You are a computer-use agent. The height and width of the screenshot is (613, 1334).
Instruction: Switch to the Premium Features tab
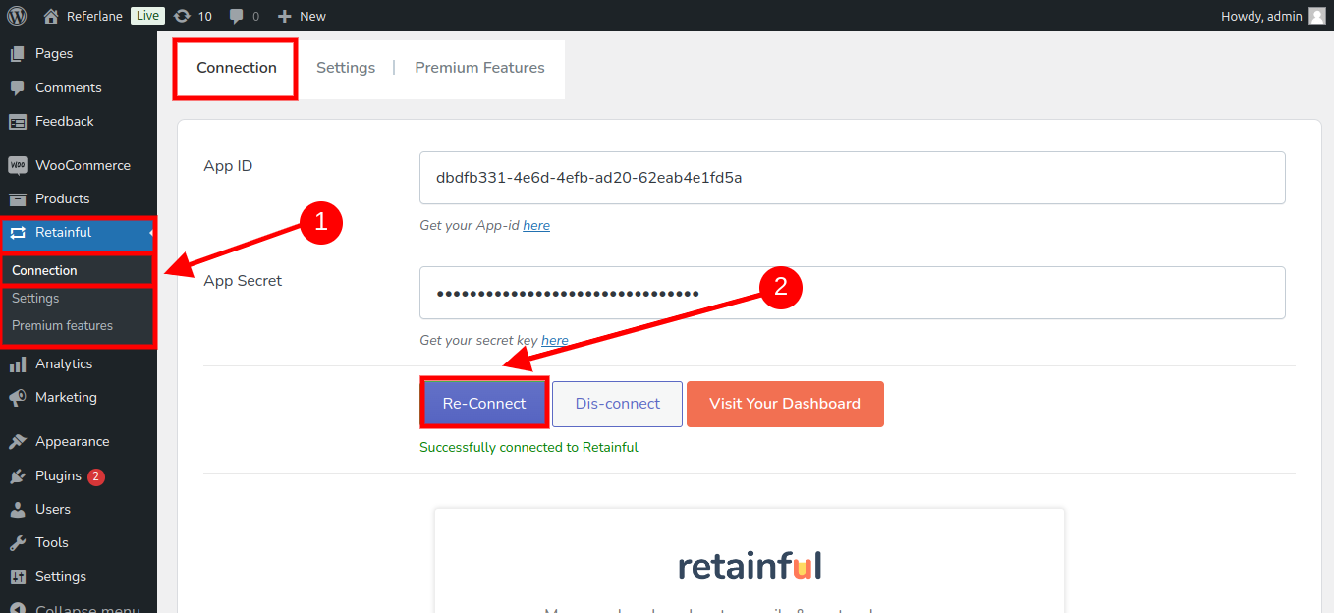click(x=479, y=68)
